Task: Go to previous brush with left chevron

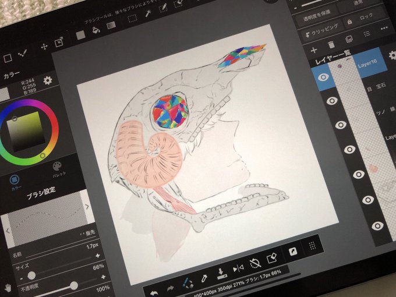Action: (8, 231)
